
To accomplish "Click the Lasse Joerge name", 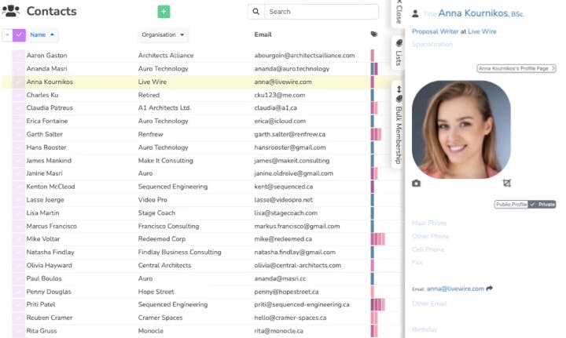I will pos(45,200).
